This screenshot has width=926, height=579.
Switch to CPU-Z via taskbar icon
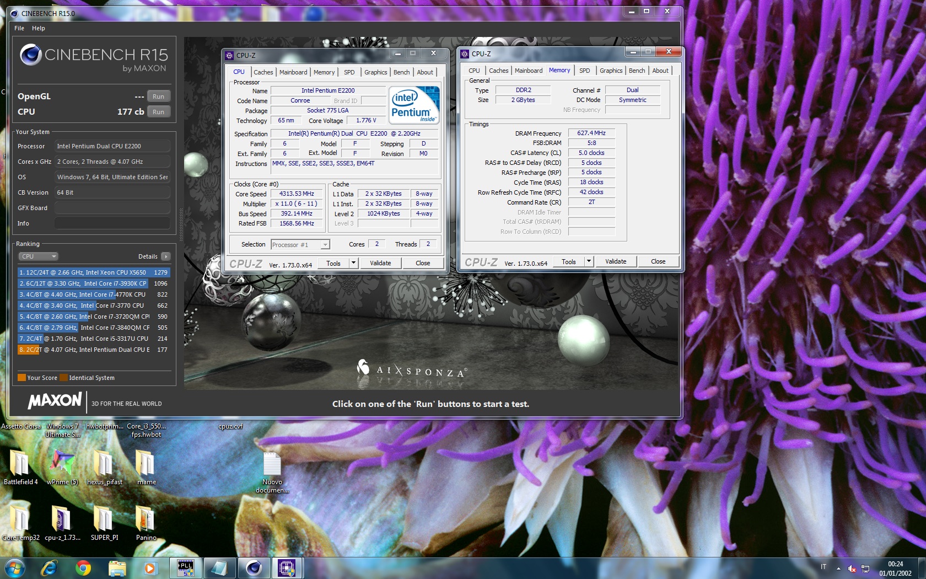287,568
